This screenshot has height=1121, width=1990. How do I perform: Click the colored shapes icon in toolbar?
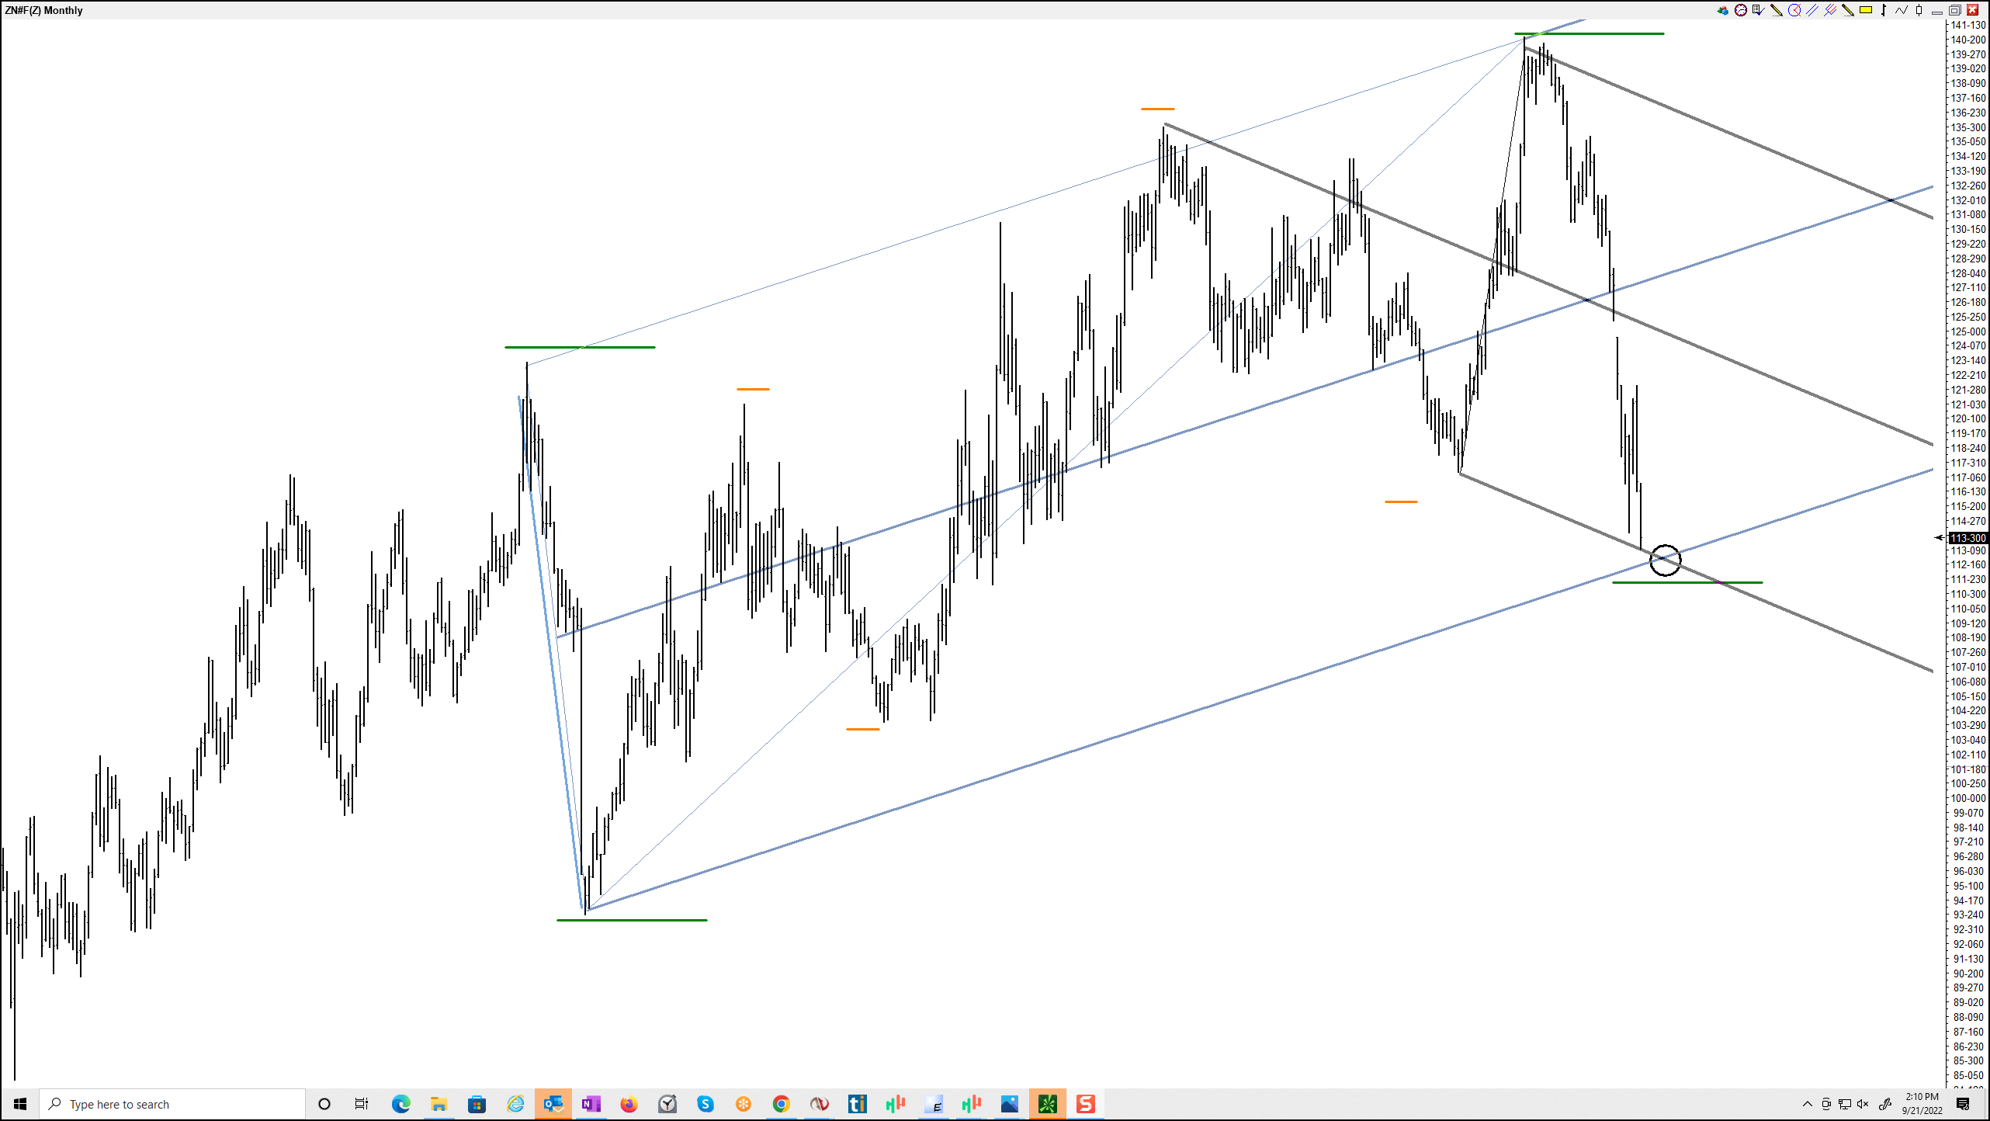[x=1723, y=10]
